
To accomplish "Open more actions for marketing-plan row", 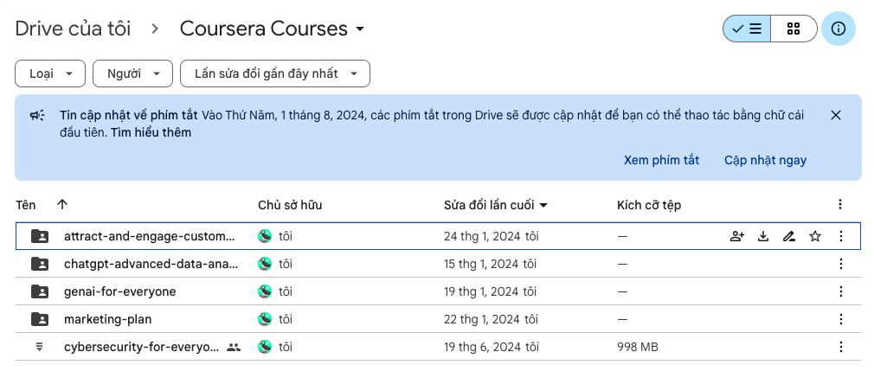I will [x=841, y=319].
